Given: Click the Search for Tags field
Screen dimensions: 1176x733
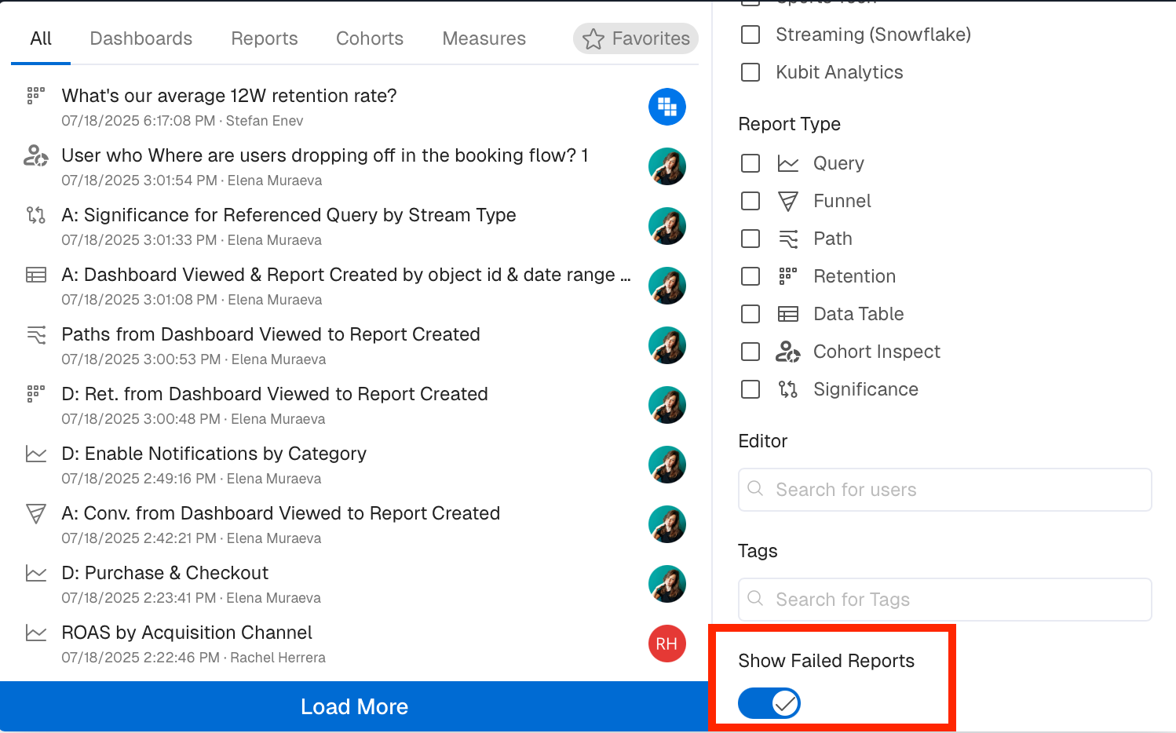Looking at the screenshot, I should click(945, 600).
